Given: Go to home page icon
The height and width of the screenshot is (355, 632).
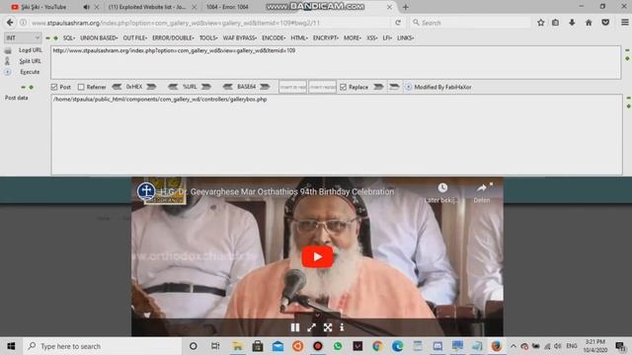Looking at the screenshot, I should point(589,23).
